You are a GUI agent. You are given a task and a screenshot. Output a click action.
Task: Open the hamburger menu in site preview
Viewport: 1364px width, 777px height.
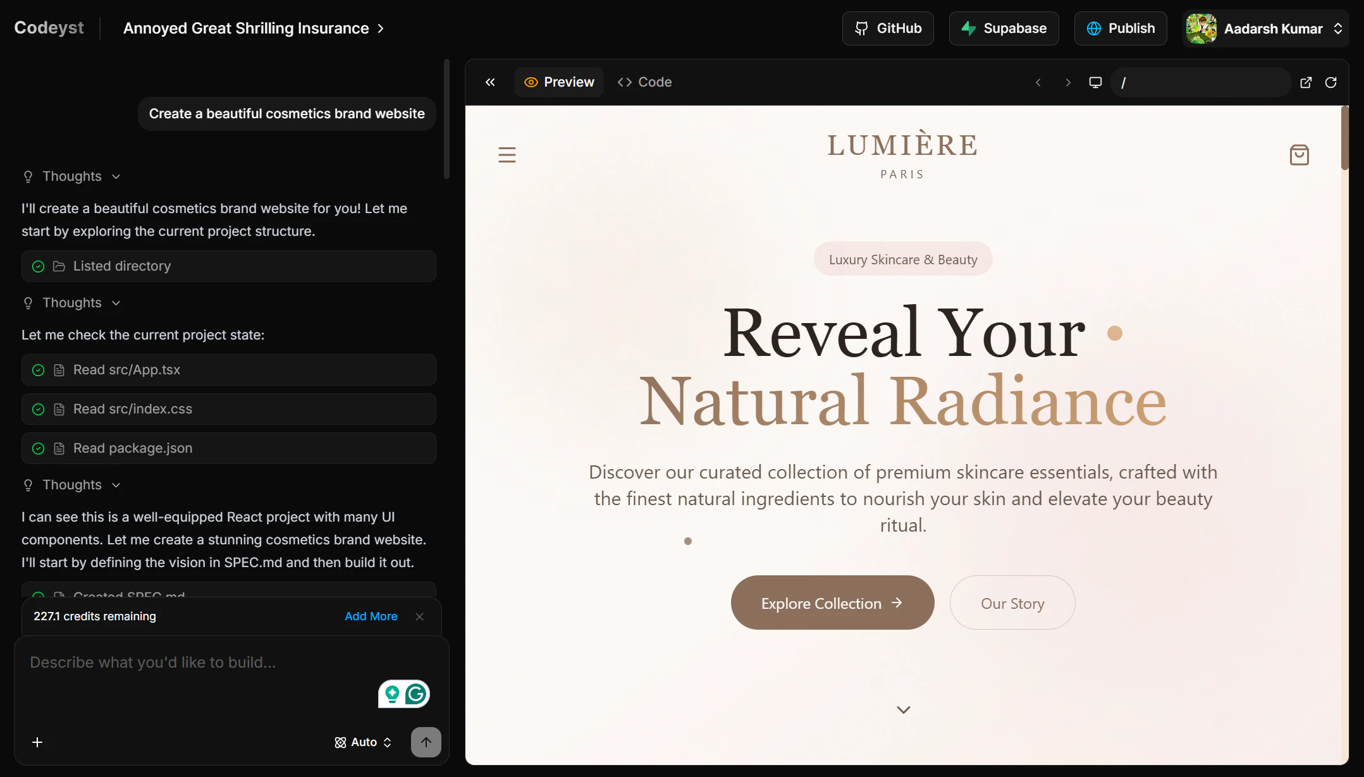pos(507,155)
